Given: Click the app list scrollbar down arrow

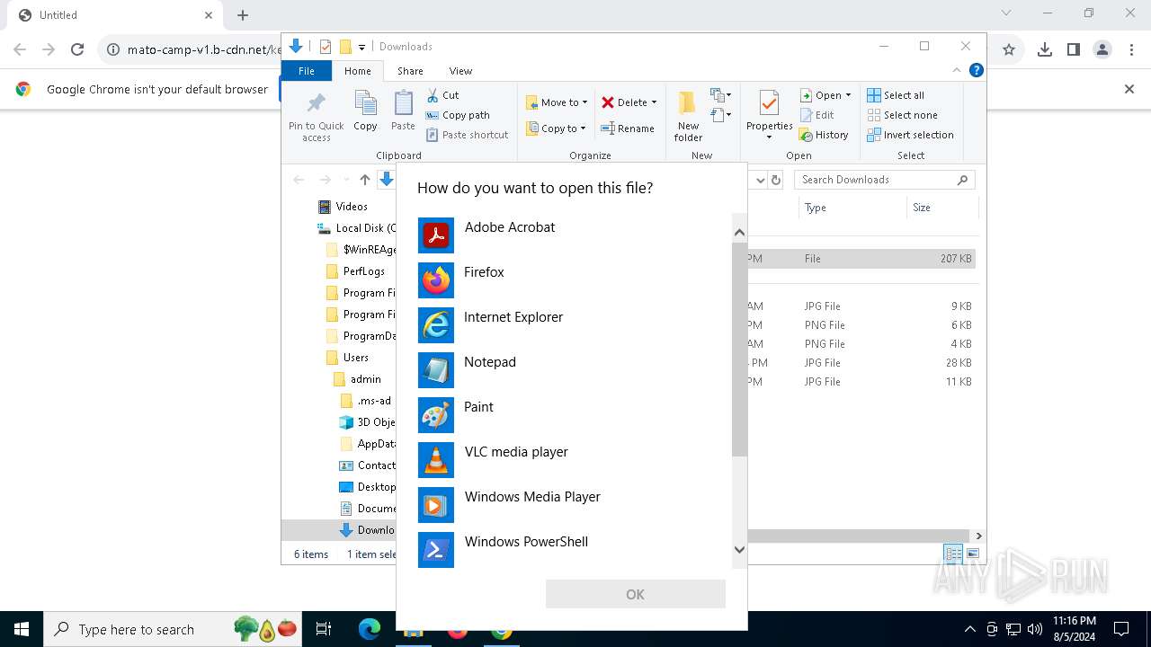Looking at the screenshot, I should 739,550.
